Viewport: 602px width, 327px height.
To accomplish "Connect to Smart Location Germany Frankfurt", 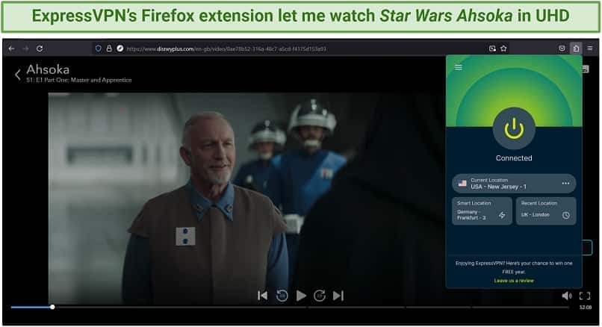I will [482, 211].
